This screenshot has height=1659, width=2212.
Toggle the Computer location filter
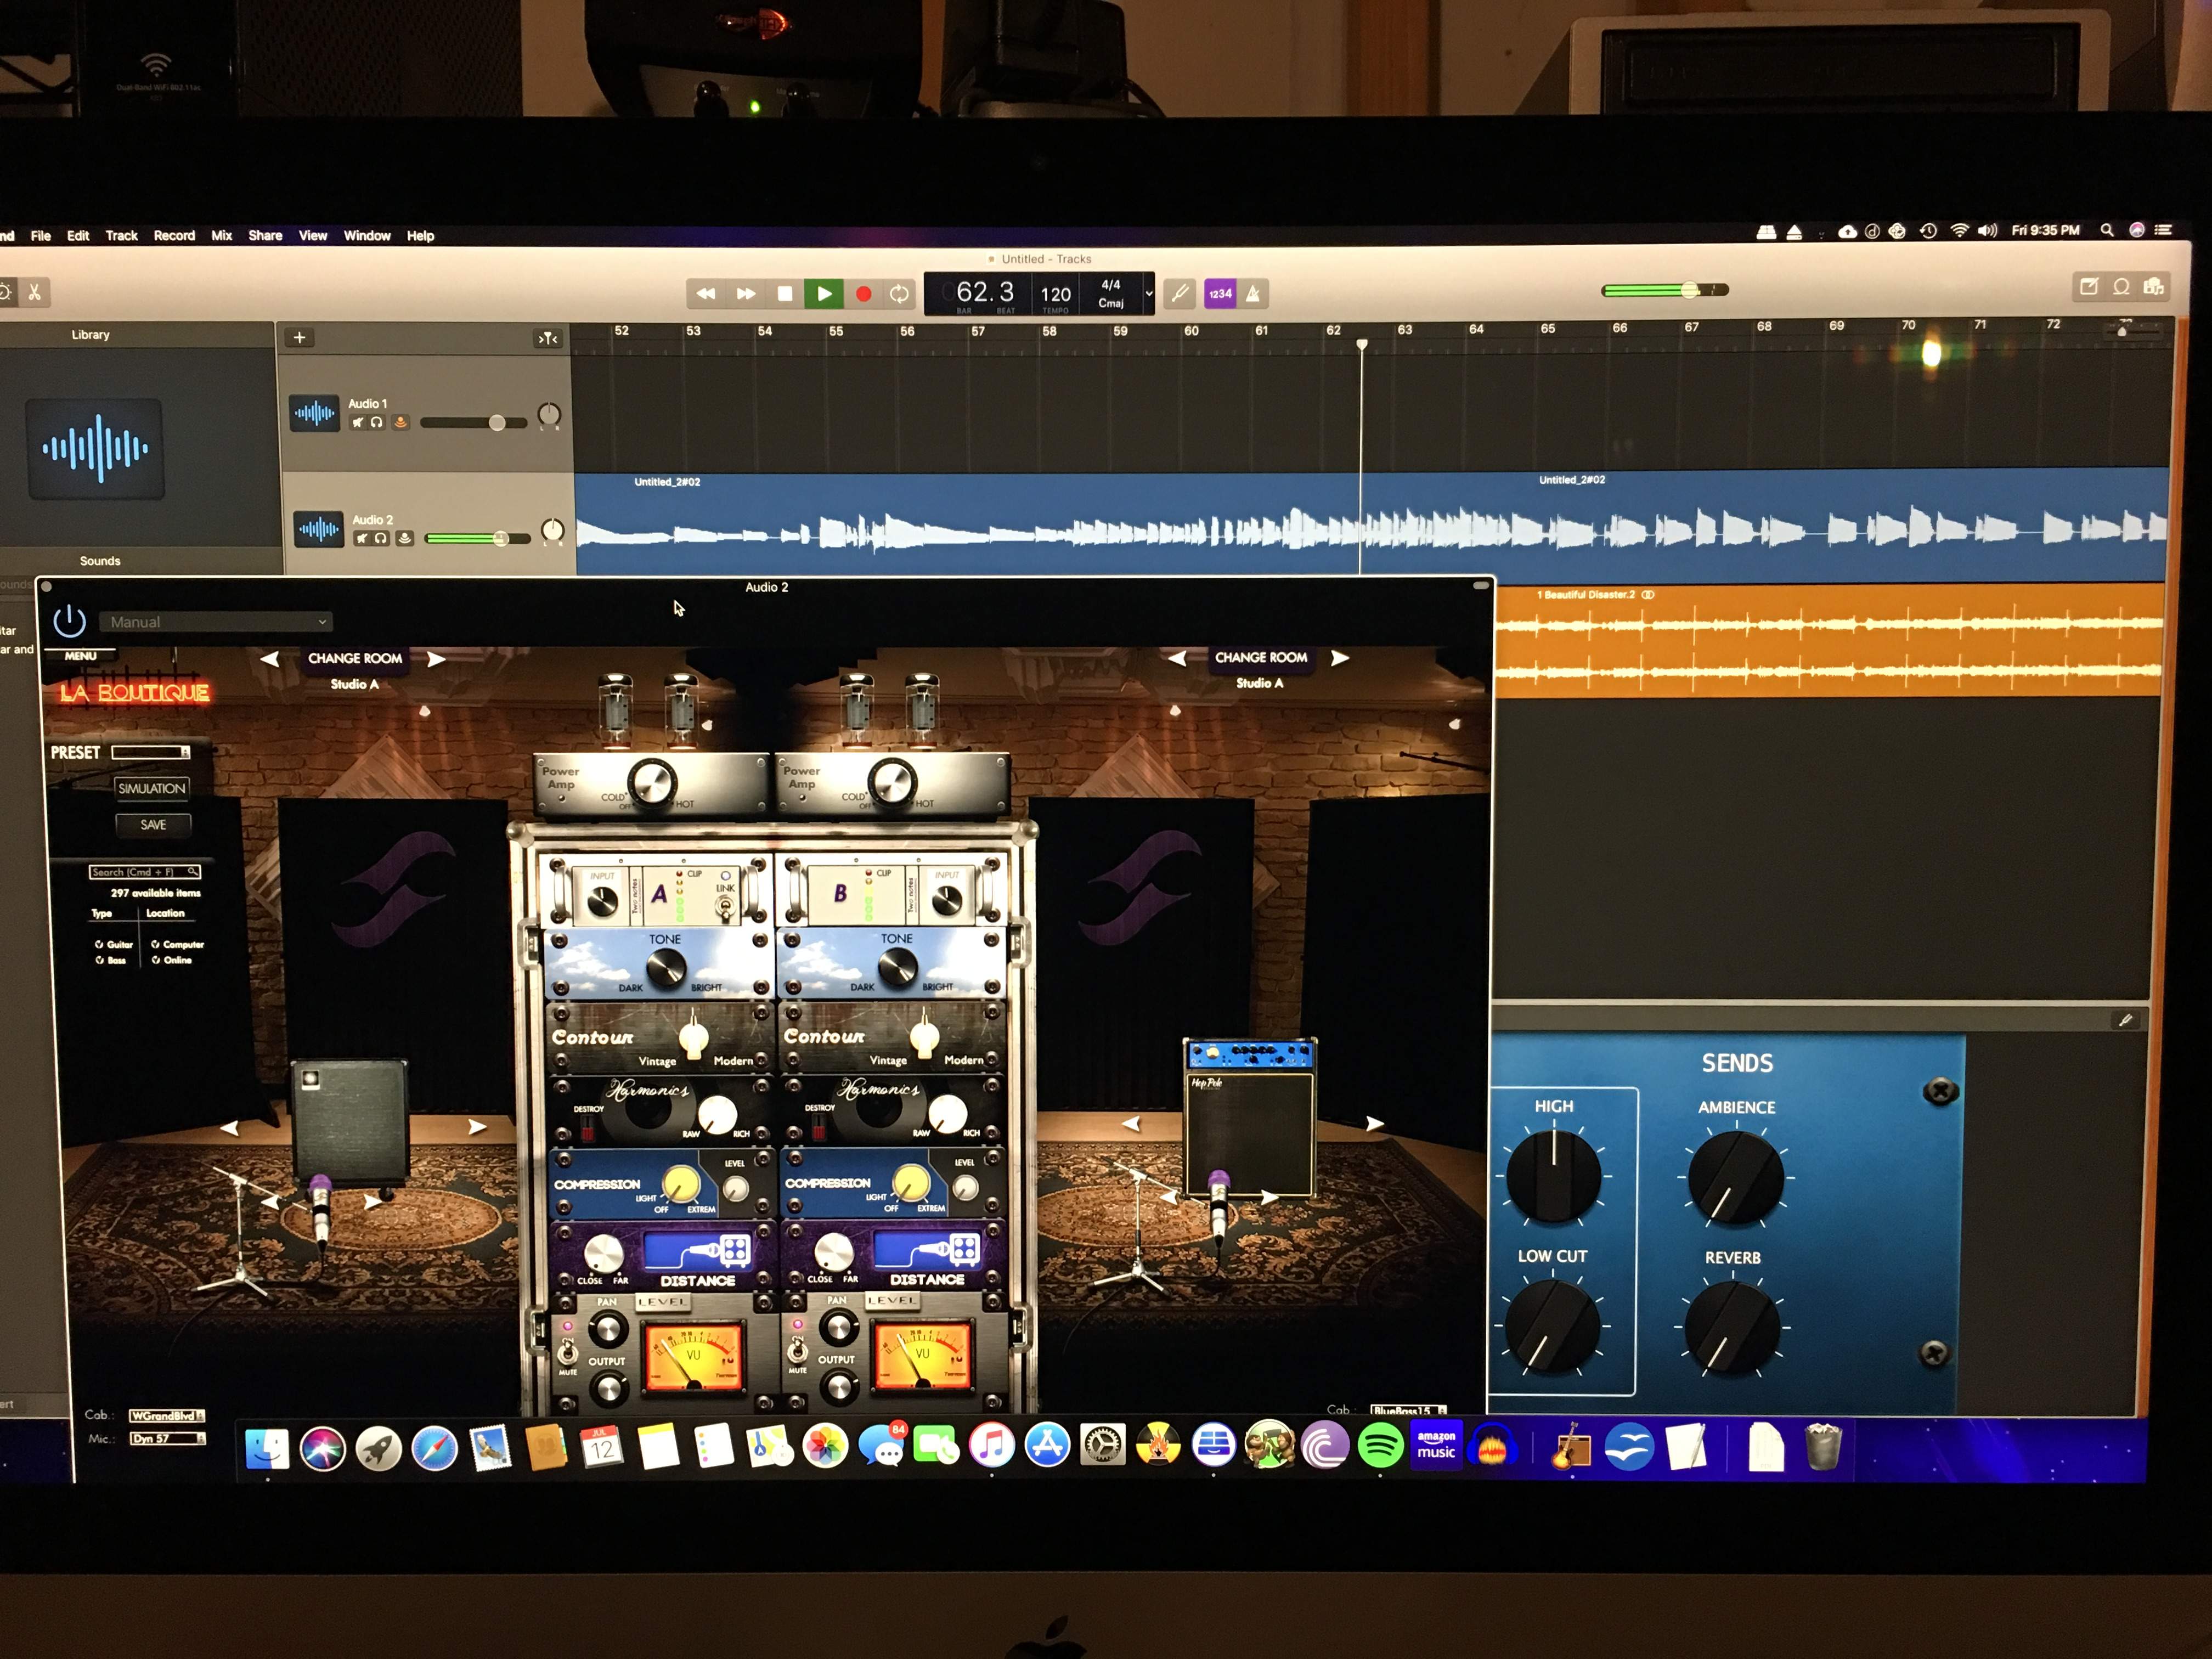click(x=178, y=944)
